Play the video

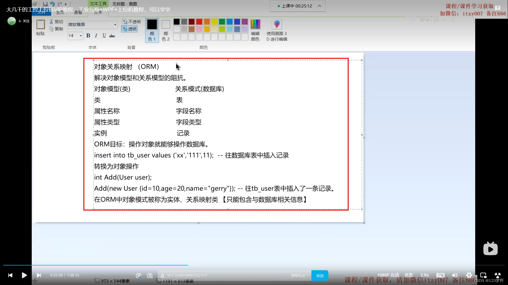coord(24,275)
